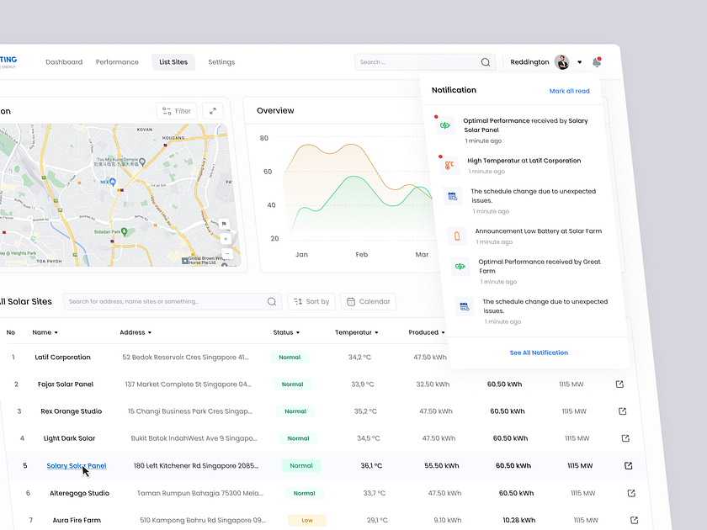Click the High Temperatur thermometer icon

[448, 165]
